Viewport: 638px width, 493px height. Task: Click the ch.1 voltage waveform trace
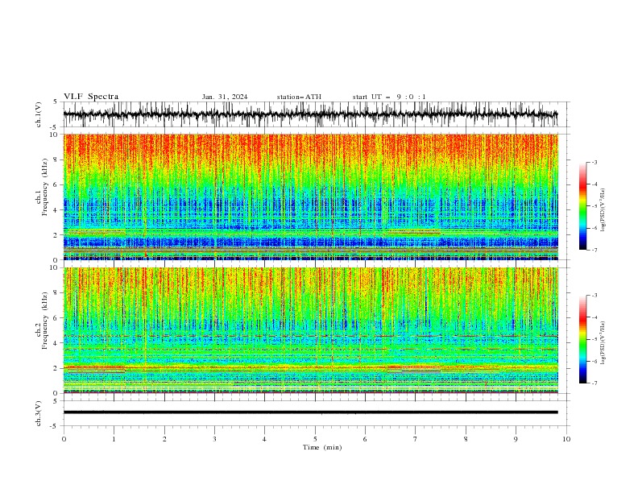[x=311, y=114]
